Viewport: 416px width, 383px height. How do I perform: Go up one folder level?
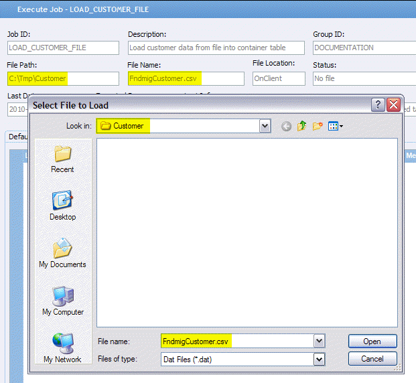tap(302, 126)
